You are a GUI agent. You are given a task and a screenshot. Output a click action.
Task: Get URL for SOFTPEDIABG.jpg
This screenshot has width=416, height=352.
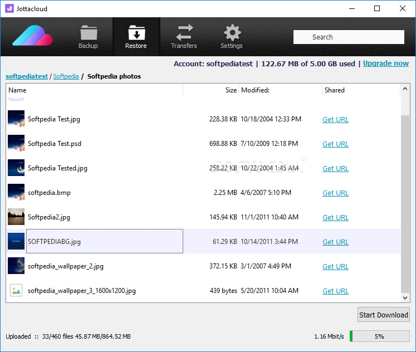point(335,242)
